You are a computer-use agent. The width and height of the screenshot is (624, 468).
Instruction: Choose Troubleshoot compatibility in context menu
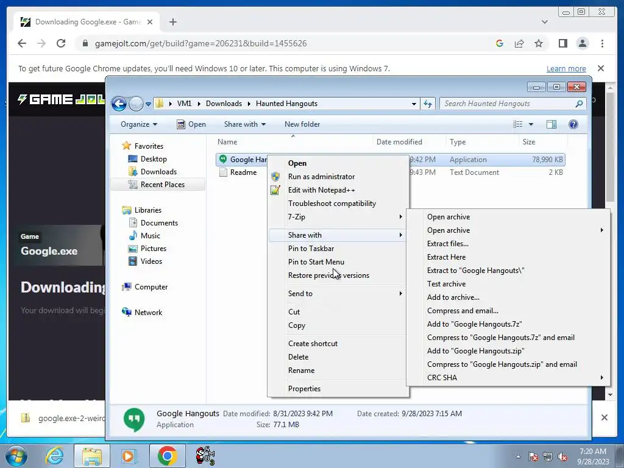[x=338, y=204]
